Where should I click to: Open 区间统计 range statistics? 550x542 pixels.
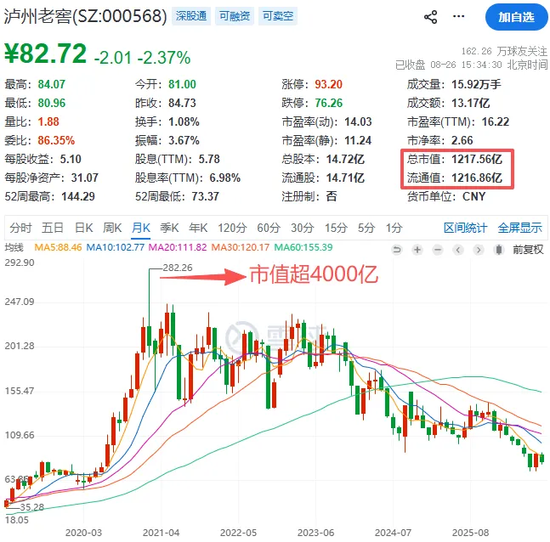click(466, 228)
